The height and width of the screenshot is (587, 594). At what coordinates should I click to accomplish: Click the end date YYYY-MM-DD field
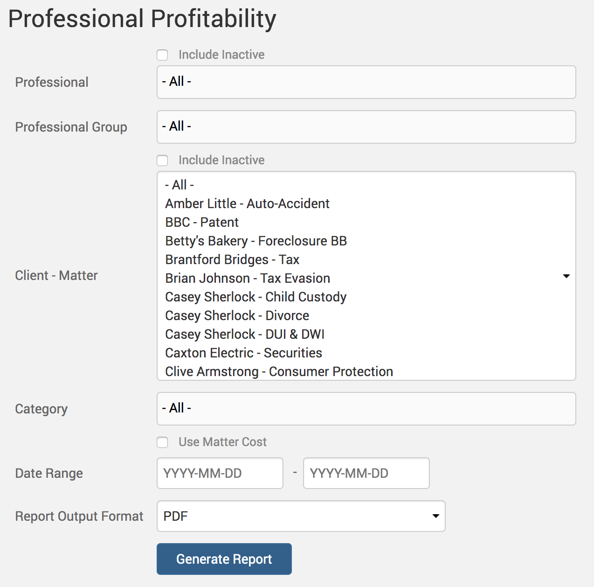[366, 473]
